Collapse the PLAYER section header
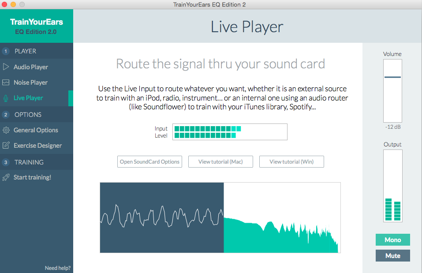 click(26, 51)
